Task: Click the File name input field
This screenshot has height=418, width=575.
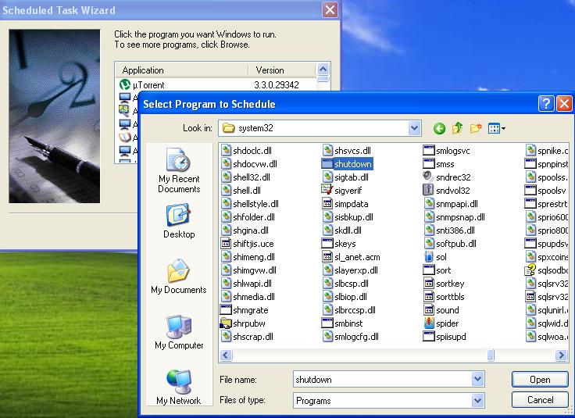Action: coord(383,379)
